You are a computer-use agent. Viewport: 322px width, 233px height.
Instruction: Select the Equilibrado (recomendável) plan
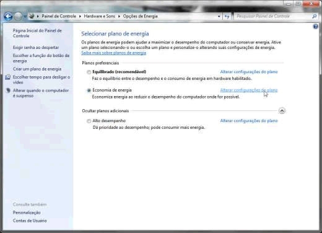click(x=89, y=72)
